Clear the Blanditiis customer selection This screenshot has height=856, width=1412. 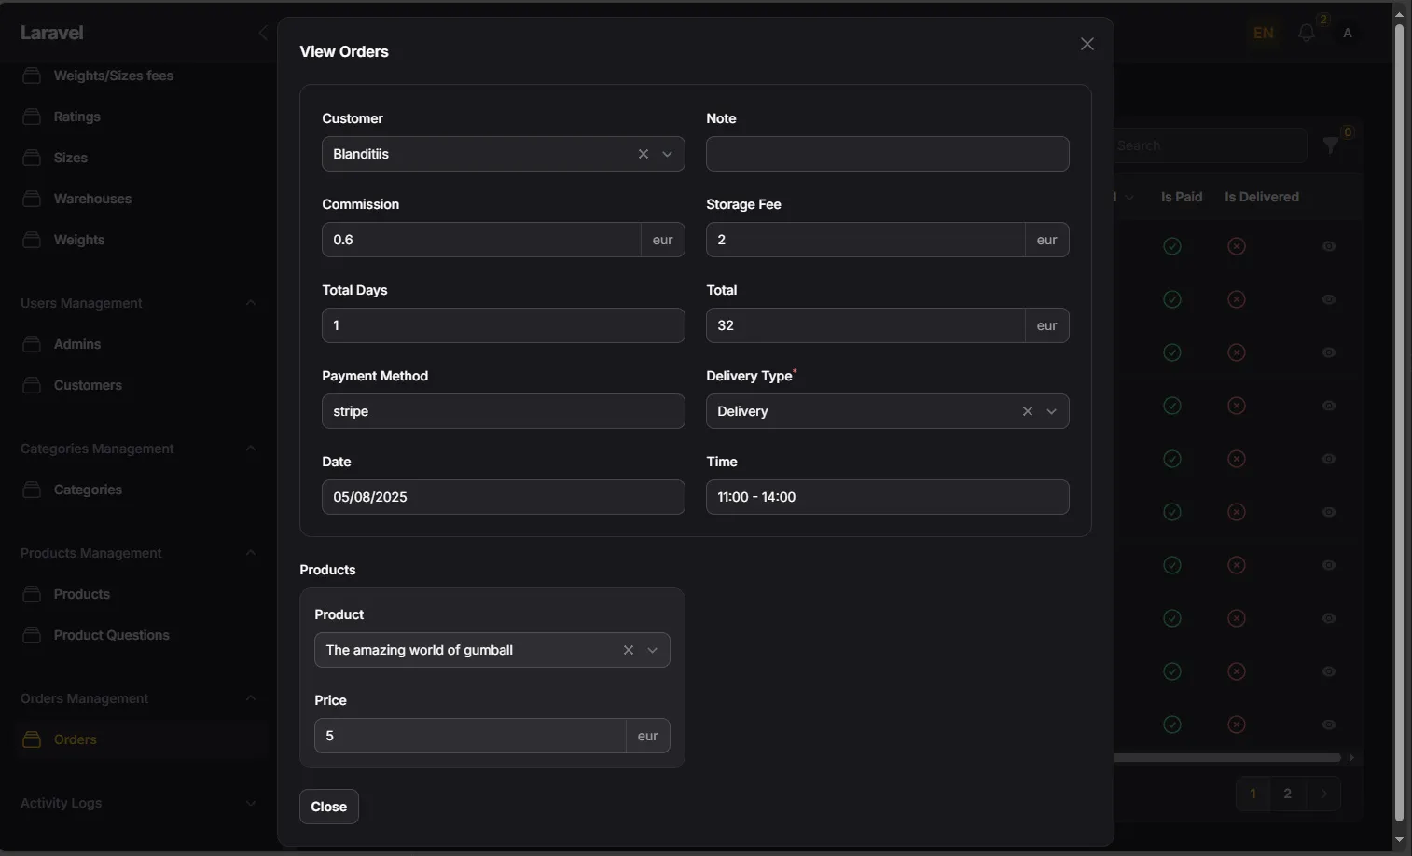(644, 154)
